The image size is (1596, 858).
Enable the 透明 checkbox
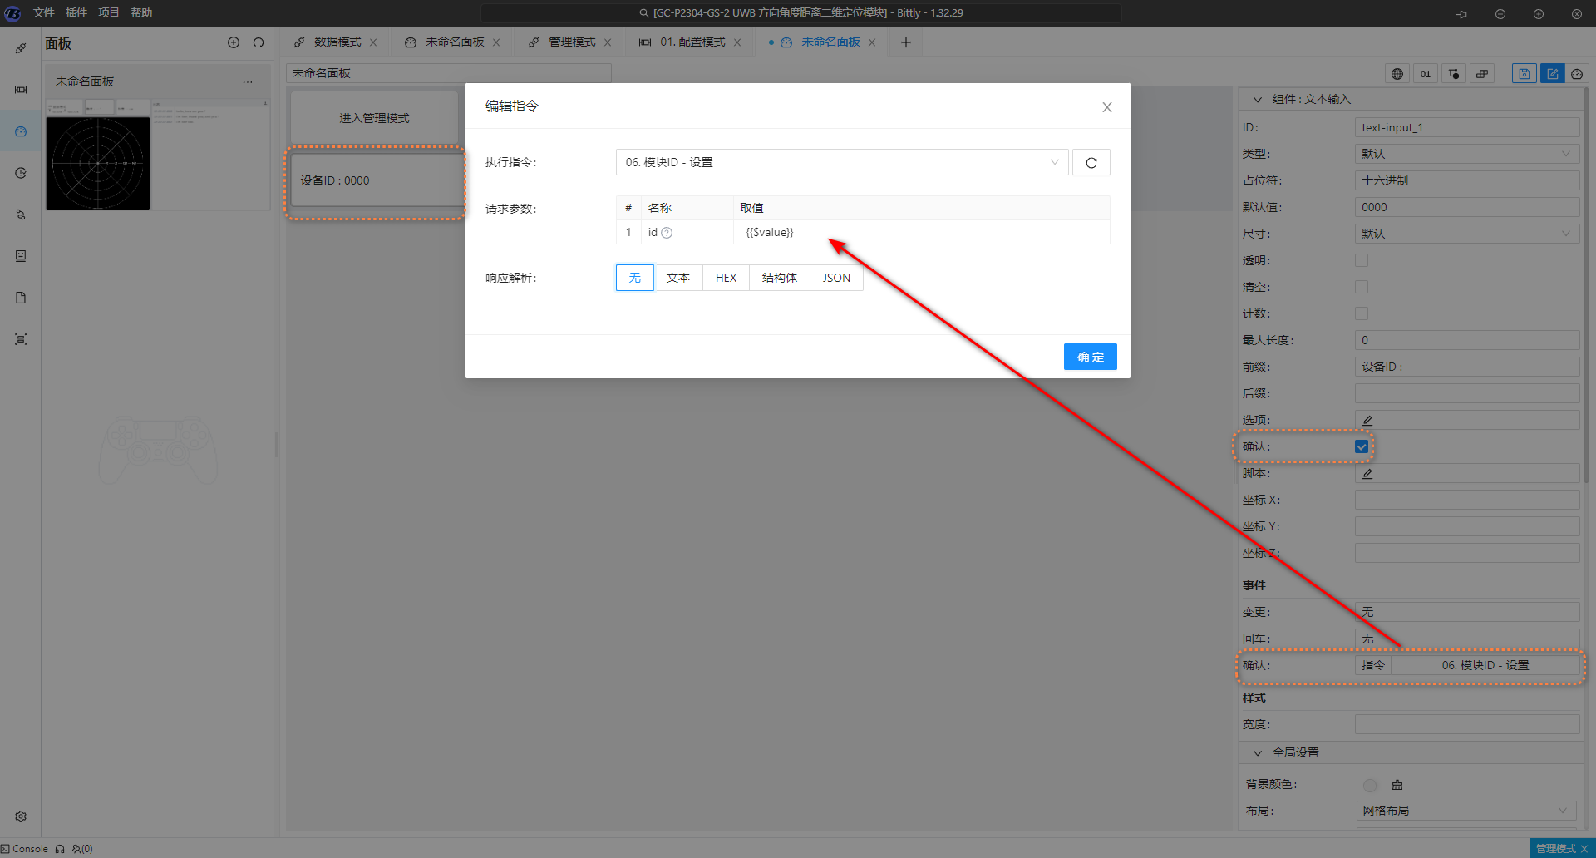1362,260
